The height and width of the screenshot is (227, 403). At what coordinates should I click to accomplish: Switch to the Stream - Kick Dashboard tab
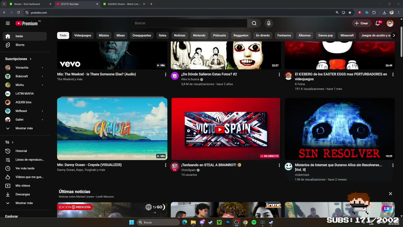pyautogui.click(x=30, y=4)
